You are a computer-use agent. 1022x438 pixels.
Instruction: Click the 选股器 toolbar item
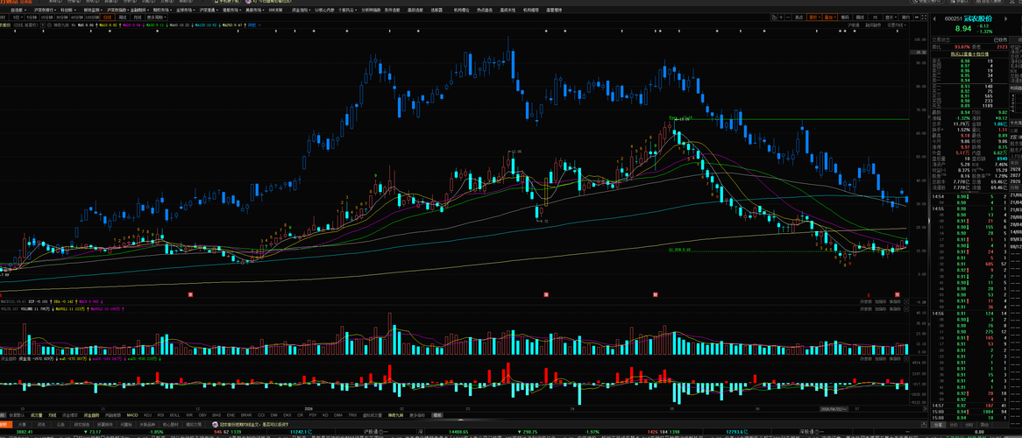(436, 11)
